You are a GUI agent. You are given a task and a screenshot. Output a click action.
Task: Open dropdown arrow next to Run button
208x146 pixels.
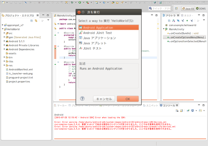tap(84, 2)
